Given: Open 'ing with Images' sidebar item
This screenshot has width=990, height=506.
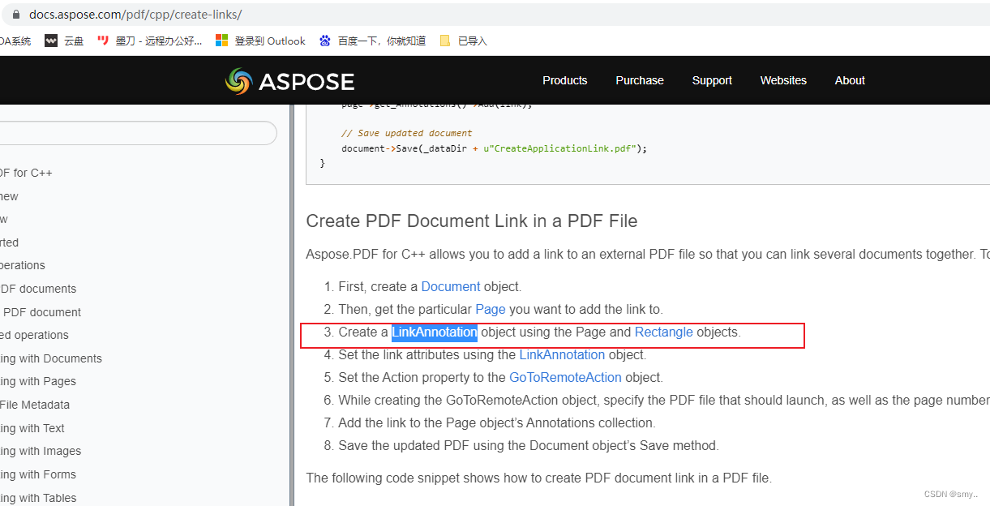Looking at the screenshot, I should [41, 451].
